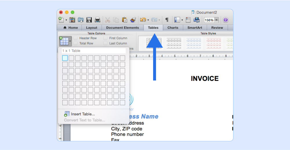Click Convert Text to Table... entry
290x150 pixels.
click(x=84, y=120)
